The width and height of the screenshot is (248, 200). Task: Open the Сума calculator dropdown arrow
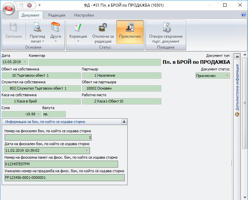[38, 114]
